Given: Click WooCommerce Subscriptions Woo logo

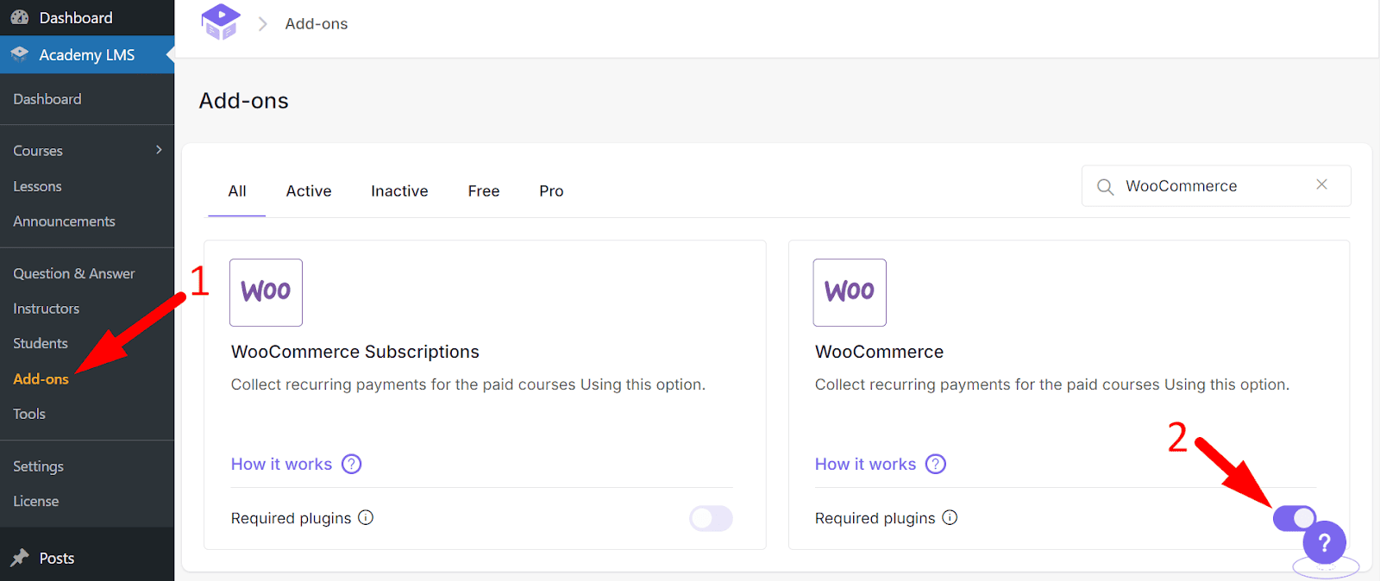Looking at the screenshot, I should point(266,292).
